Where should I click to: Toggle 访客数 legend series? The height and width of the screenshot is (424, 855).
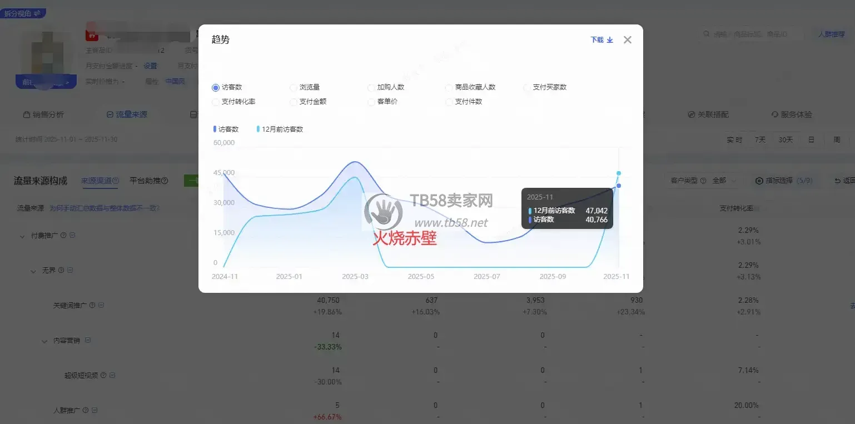click(x=226, y=129)
